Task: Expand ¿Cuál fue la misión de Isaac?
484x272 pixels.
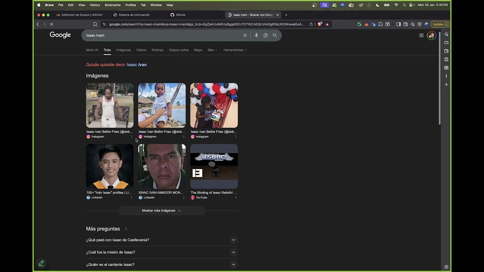Action: [x=161, y=252]
